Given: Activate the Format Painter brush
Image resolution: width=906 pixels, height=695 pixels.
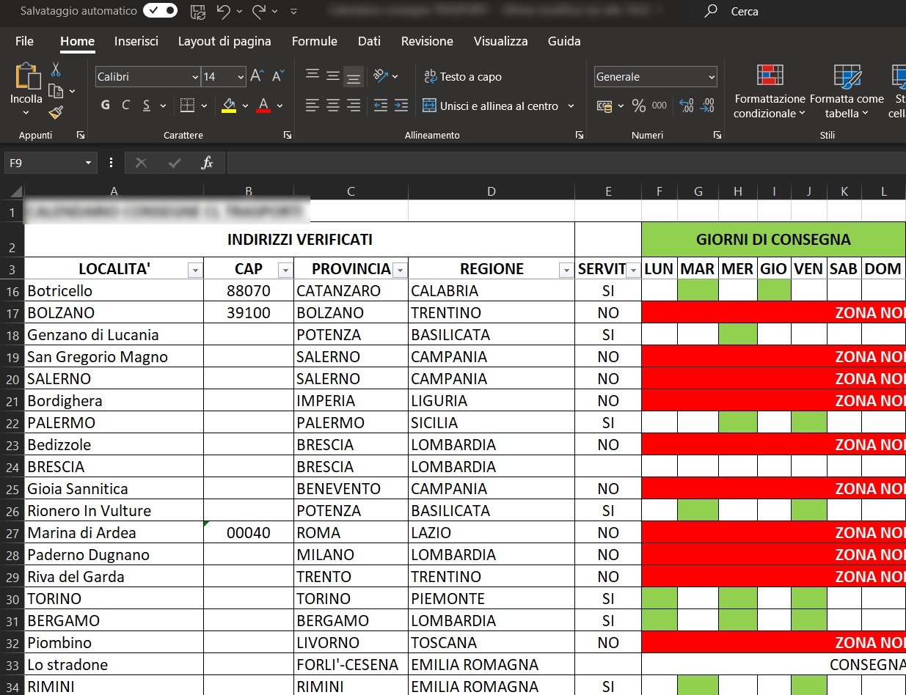Looking at the screenshot, I should pyautogui.click(x=56, y=112).
